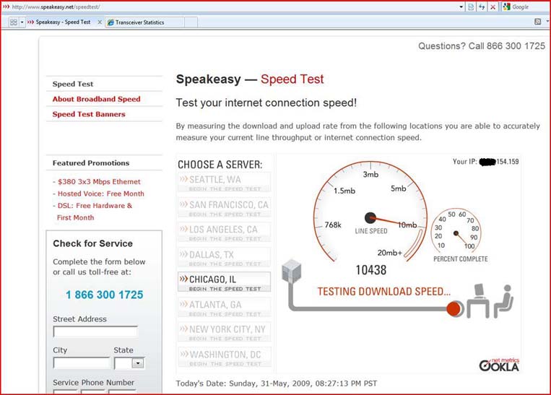Click the Testing Download Speed status text

click(x=383, y=291)
